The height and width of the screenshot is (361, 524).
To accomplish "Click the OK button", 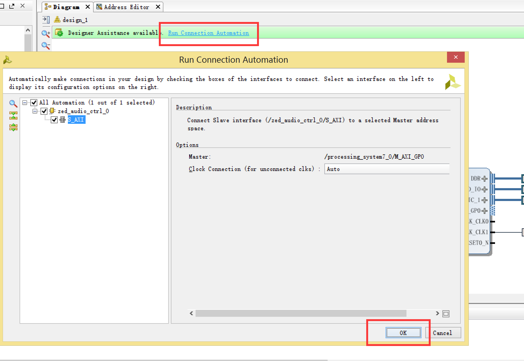I will coord(403,333).
